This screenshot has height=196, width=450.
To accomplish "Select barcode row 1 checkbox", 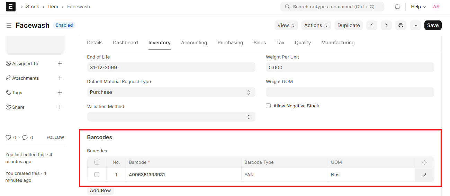I will coord(97,175).
